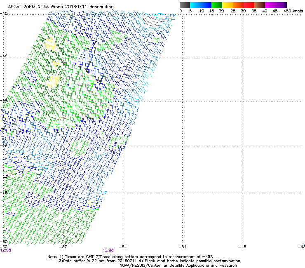Click the brown 35-40 knots color swatch
This screenshot has width=305, height=268.
pyautogui.click(x=260, y=5)
